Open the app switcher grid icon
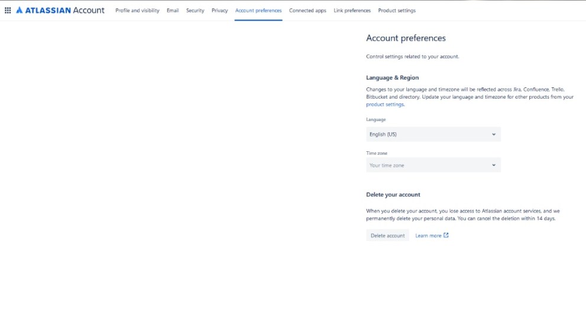Image resolution: width=586 pixels, height=329 pixels. [x=8, y=10]
